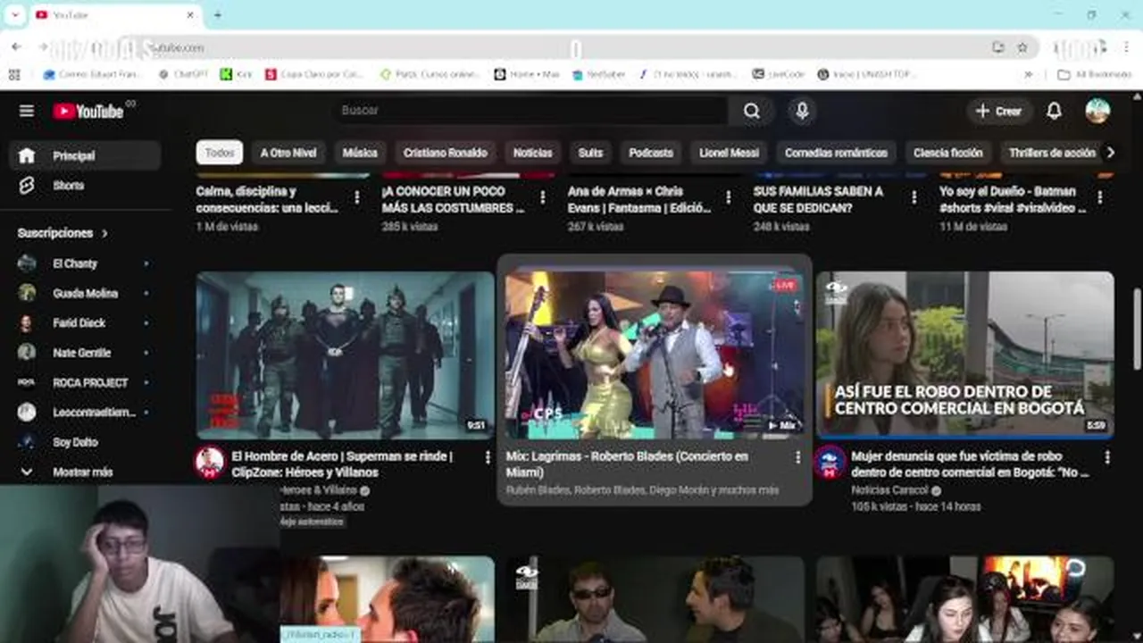This screenshot has height=643, width=1143.
Task: Open 'Mujer denuncia que fue víctima' title
Action: click(970, 464)
